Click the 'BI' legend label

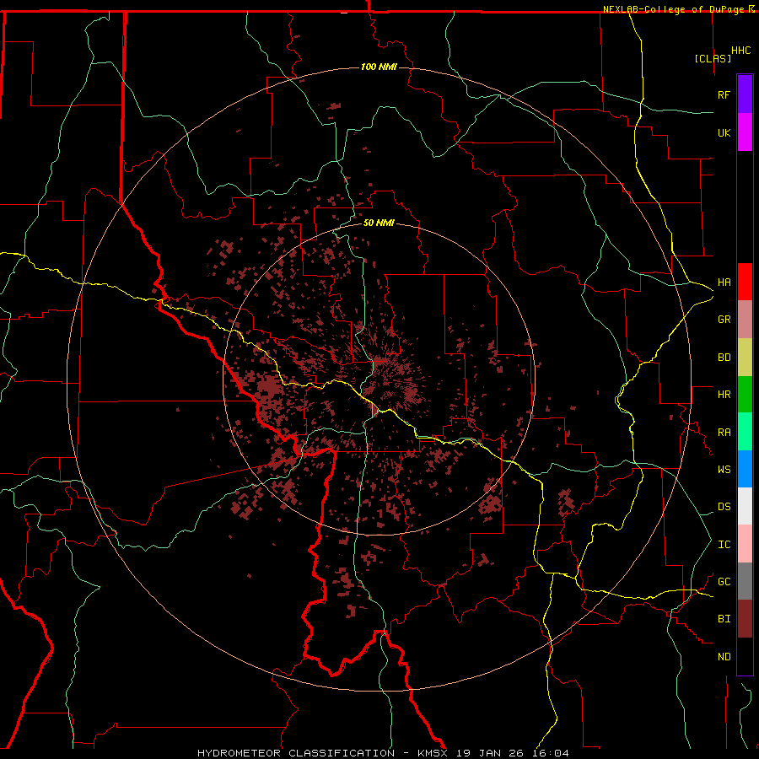724,619
